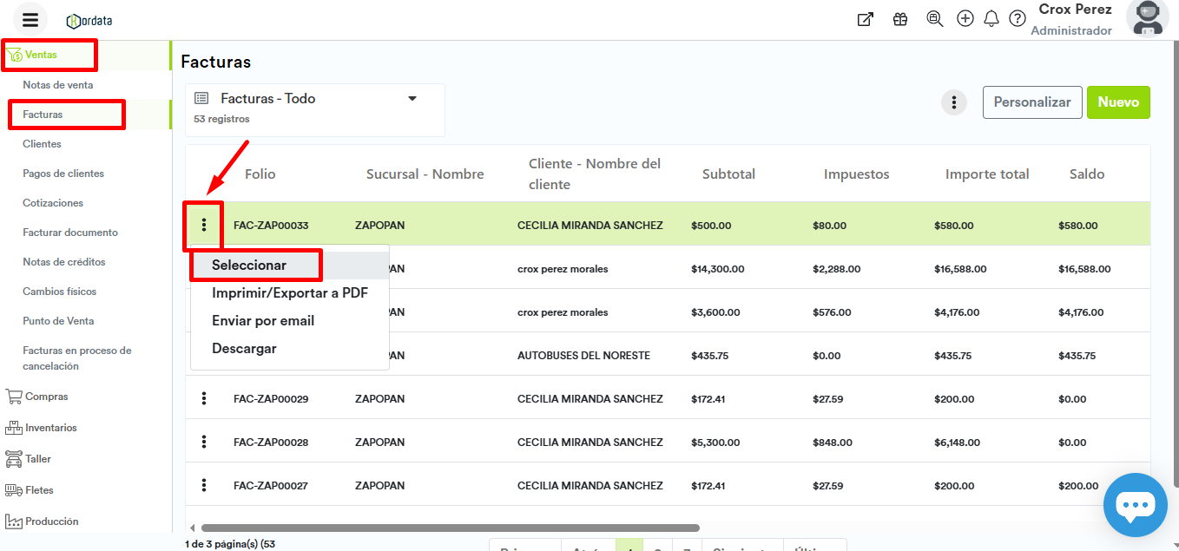Expand the Inventarios sidebar section
The height and width of the screenshot is (551, 1179).
50,428
